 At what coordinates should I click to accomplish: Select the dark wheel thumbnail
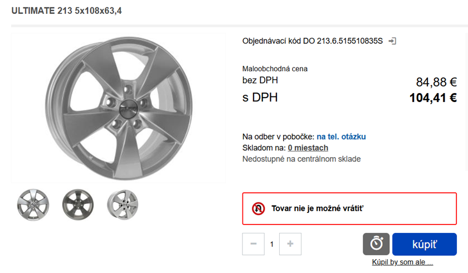tap(78, 203)
